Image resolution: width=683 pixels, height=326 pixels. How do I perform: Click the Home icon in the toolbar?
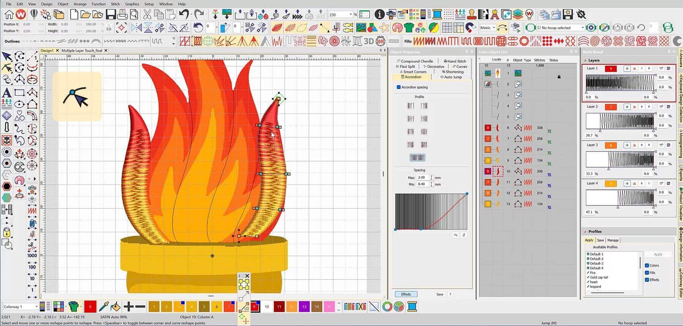click(9, 14)
